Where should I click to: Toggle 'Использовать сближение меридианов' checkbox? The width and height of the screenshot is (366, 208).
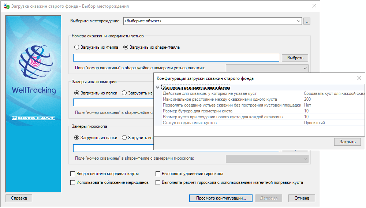click(72, 182)
